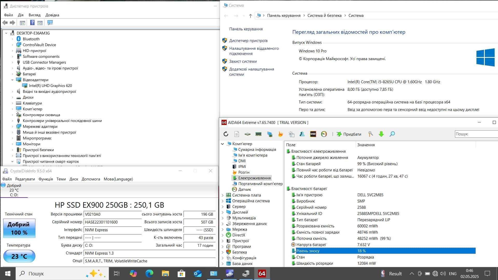Open the Windows Start button
The image size is (498, 280).
[x=8, y=274]
